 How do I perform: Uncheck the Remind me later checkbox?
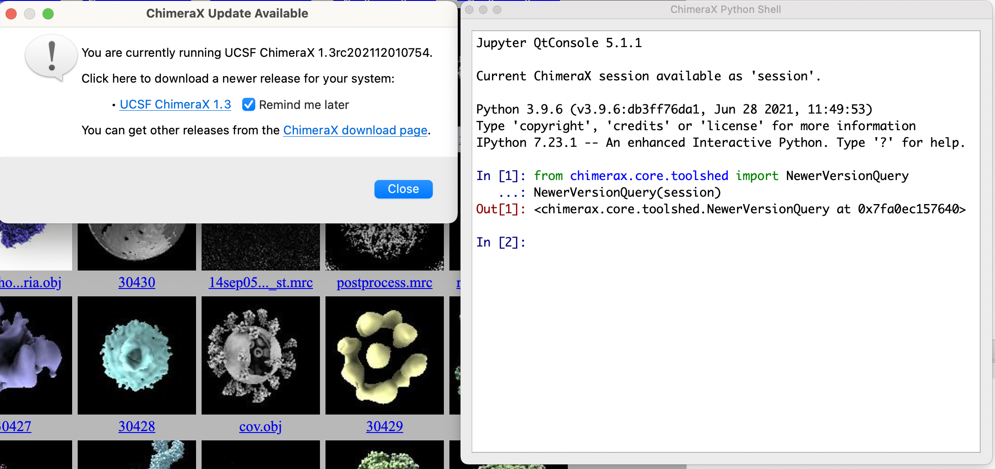click(x=249, y=105)
